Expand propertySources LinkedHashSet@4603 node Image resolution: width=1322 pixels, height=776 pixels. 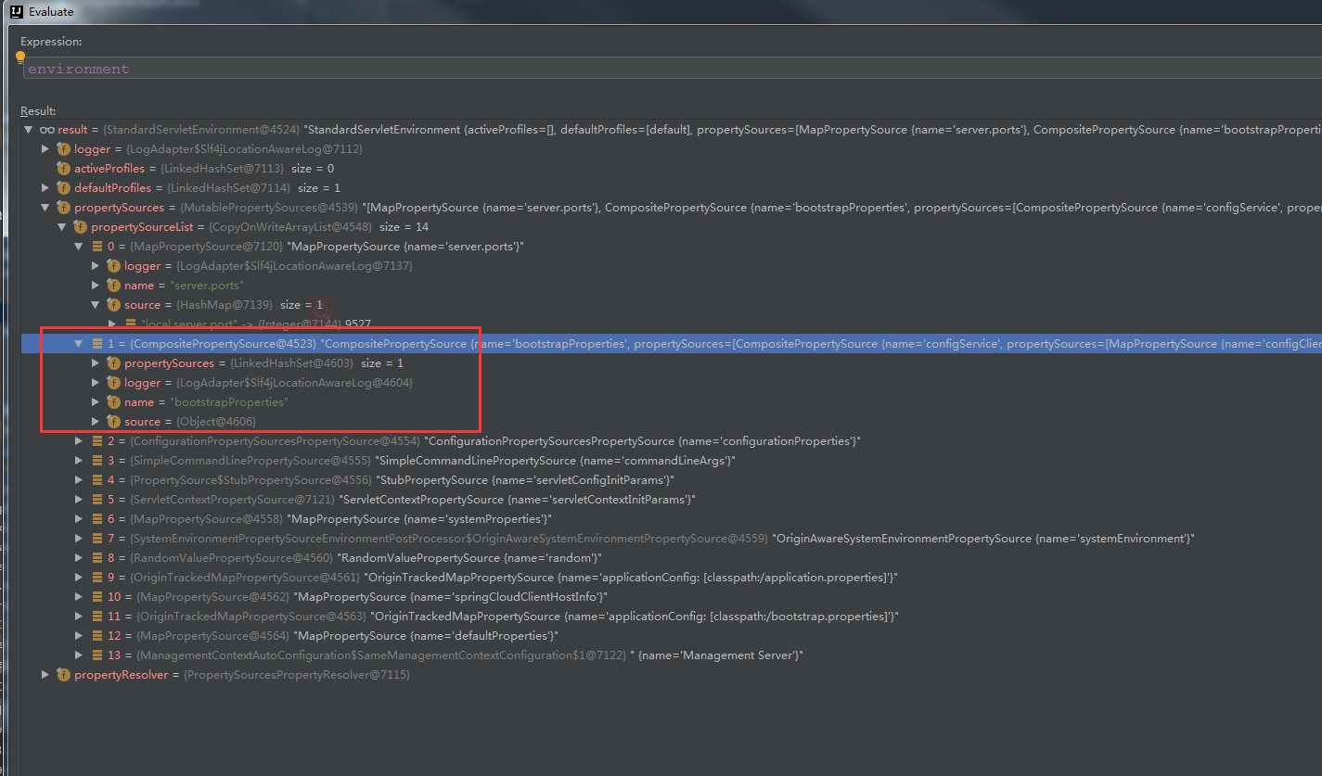(x=96, y=363)
